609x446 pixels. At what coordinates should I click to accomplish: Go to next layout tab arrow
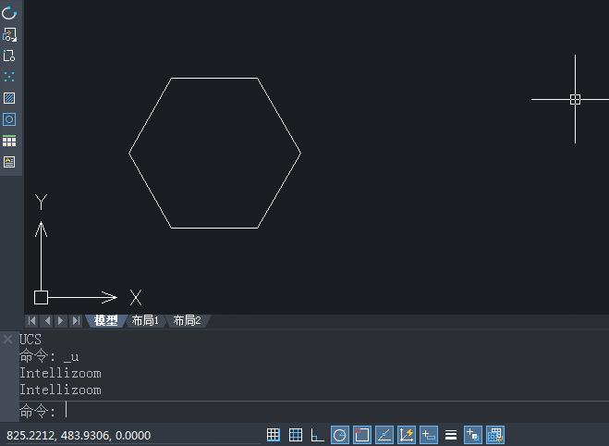coord(61,321)
